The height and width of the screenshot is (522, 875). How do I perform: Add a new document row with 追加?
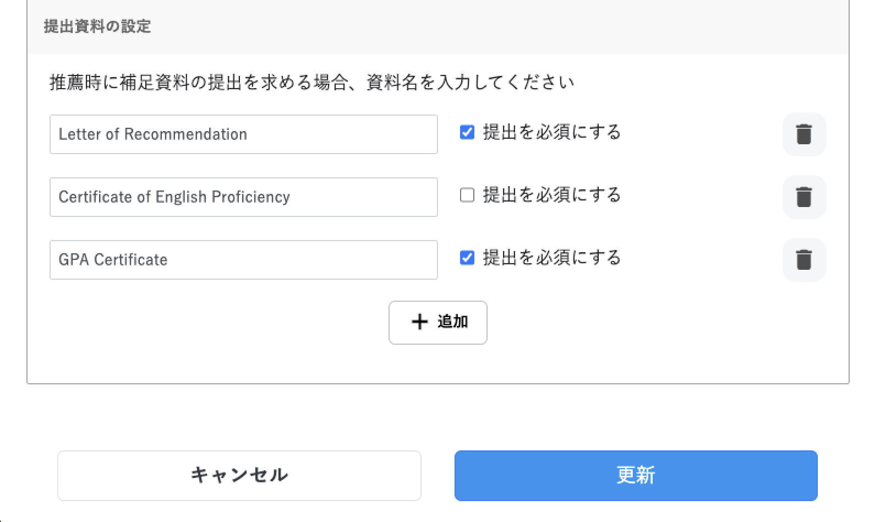pos(438,323)
